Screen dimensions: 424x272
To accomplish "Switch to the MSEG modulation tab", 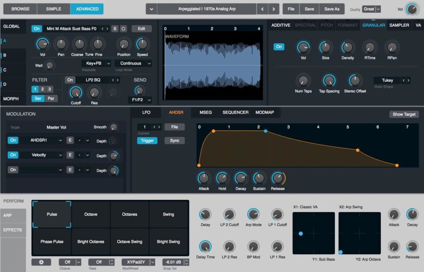I will tap(205, 112).
